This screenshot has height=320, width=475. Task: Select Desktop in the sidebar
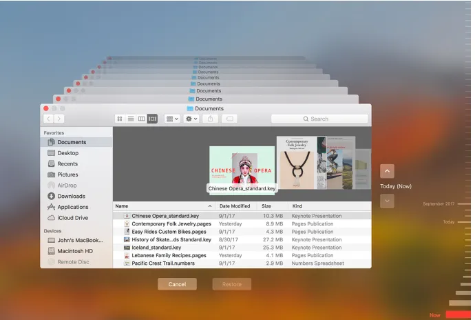point(76,153)
